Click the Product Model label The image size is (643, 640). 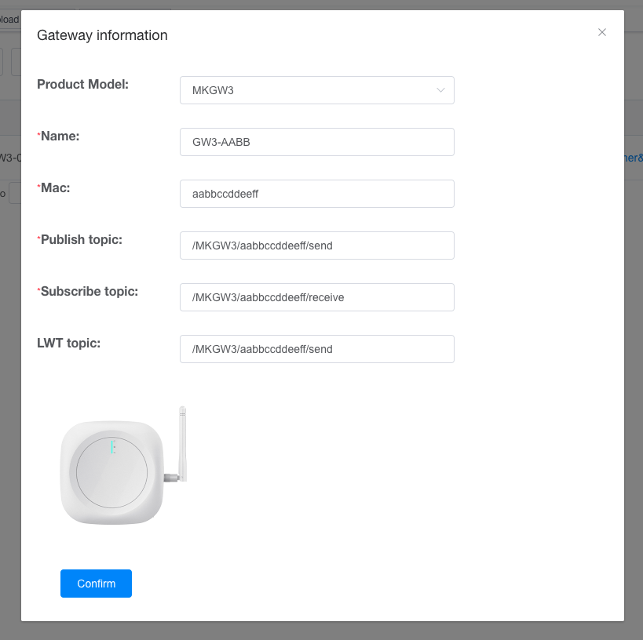tap(83, 85)
